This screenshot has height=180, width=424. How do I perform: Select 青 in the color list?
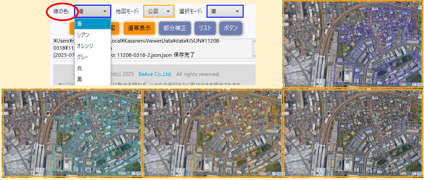pos(93,24)
